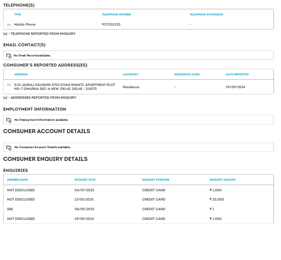Click the (e) marker in the address row
281x260 pixels.
[9, 84]
